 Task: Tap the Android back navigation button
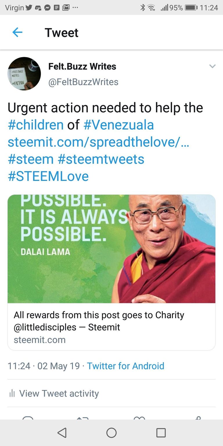pos(62,433)
